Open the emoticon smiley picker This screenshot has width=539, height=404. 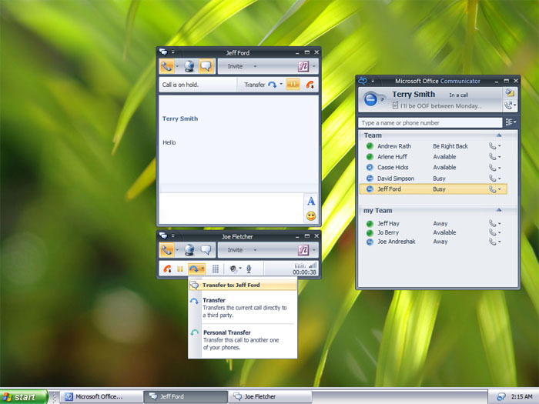click(x=311, y=216)
